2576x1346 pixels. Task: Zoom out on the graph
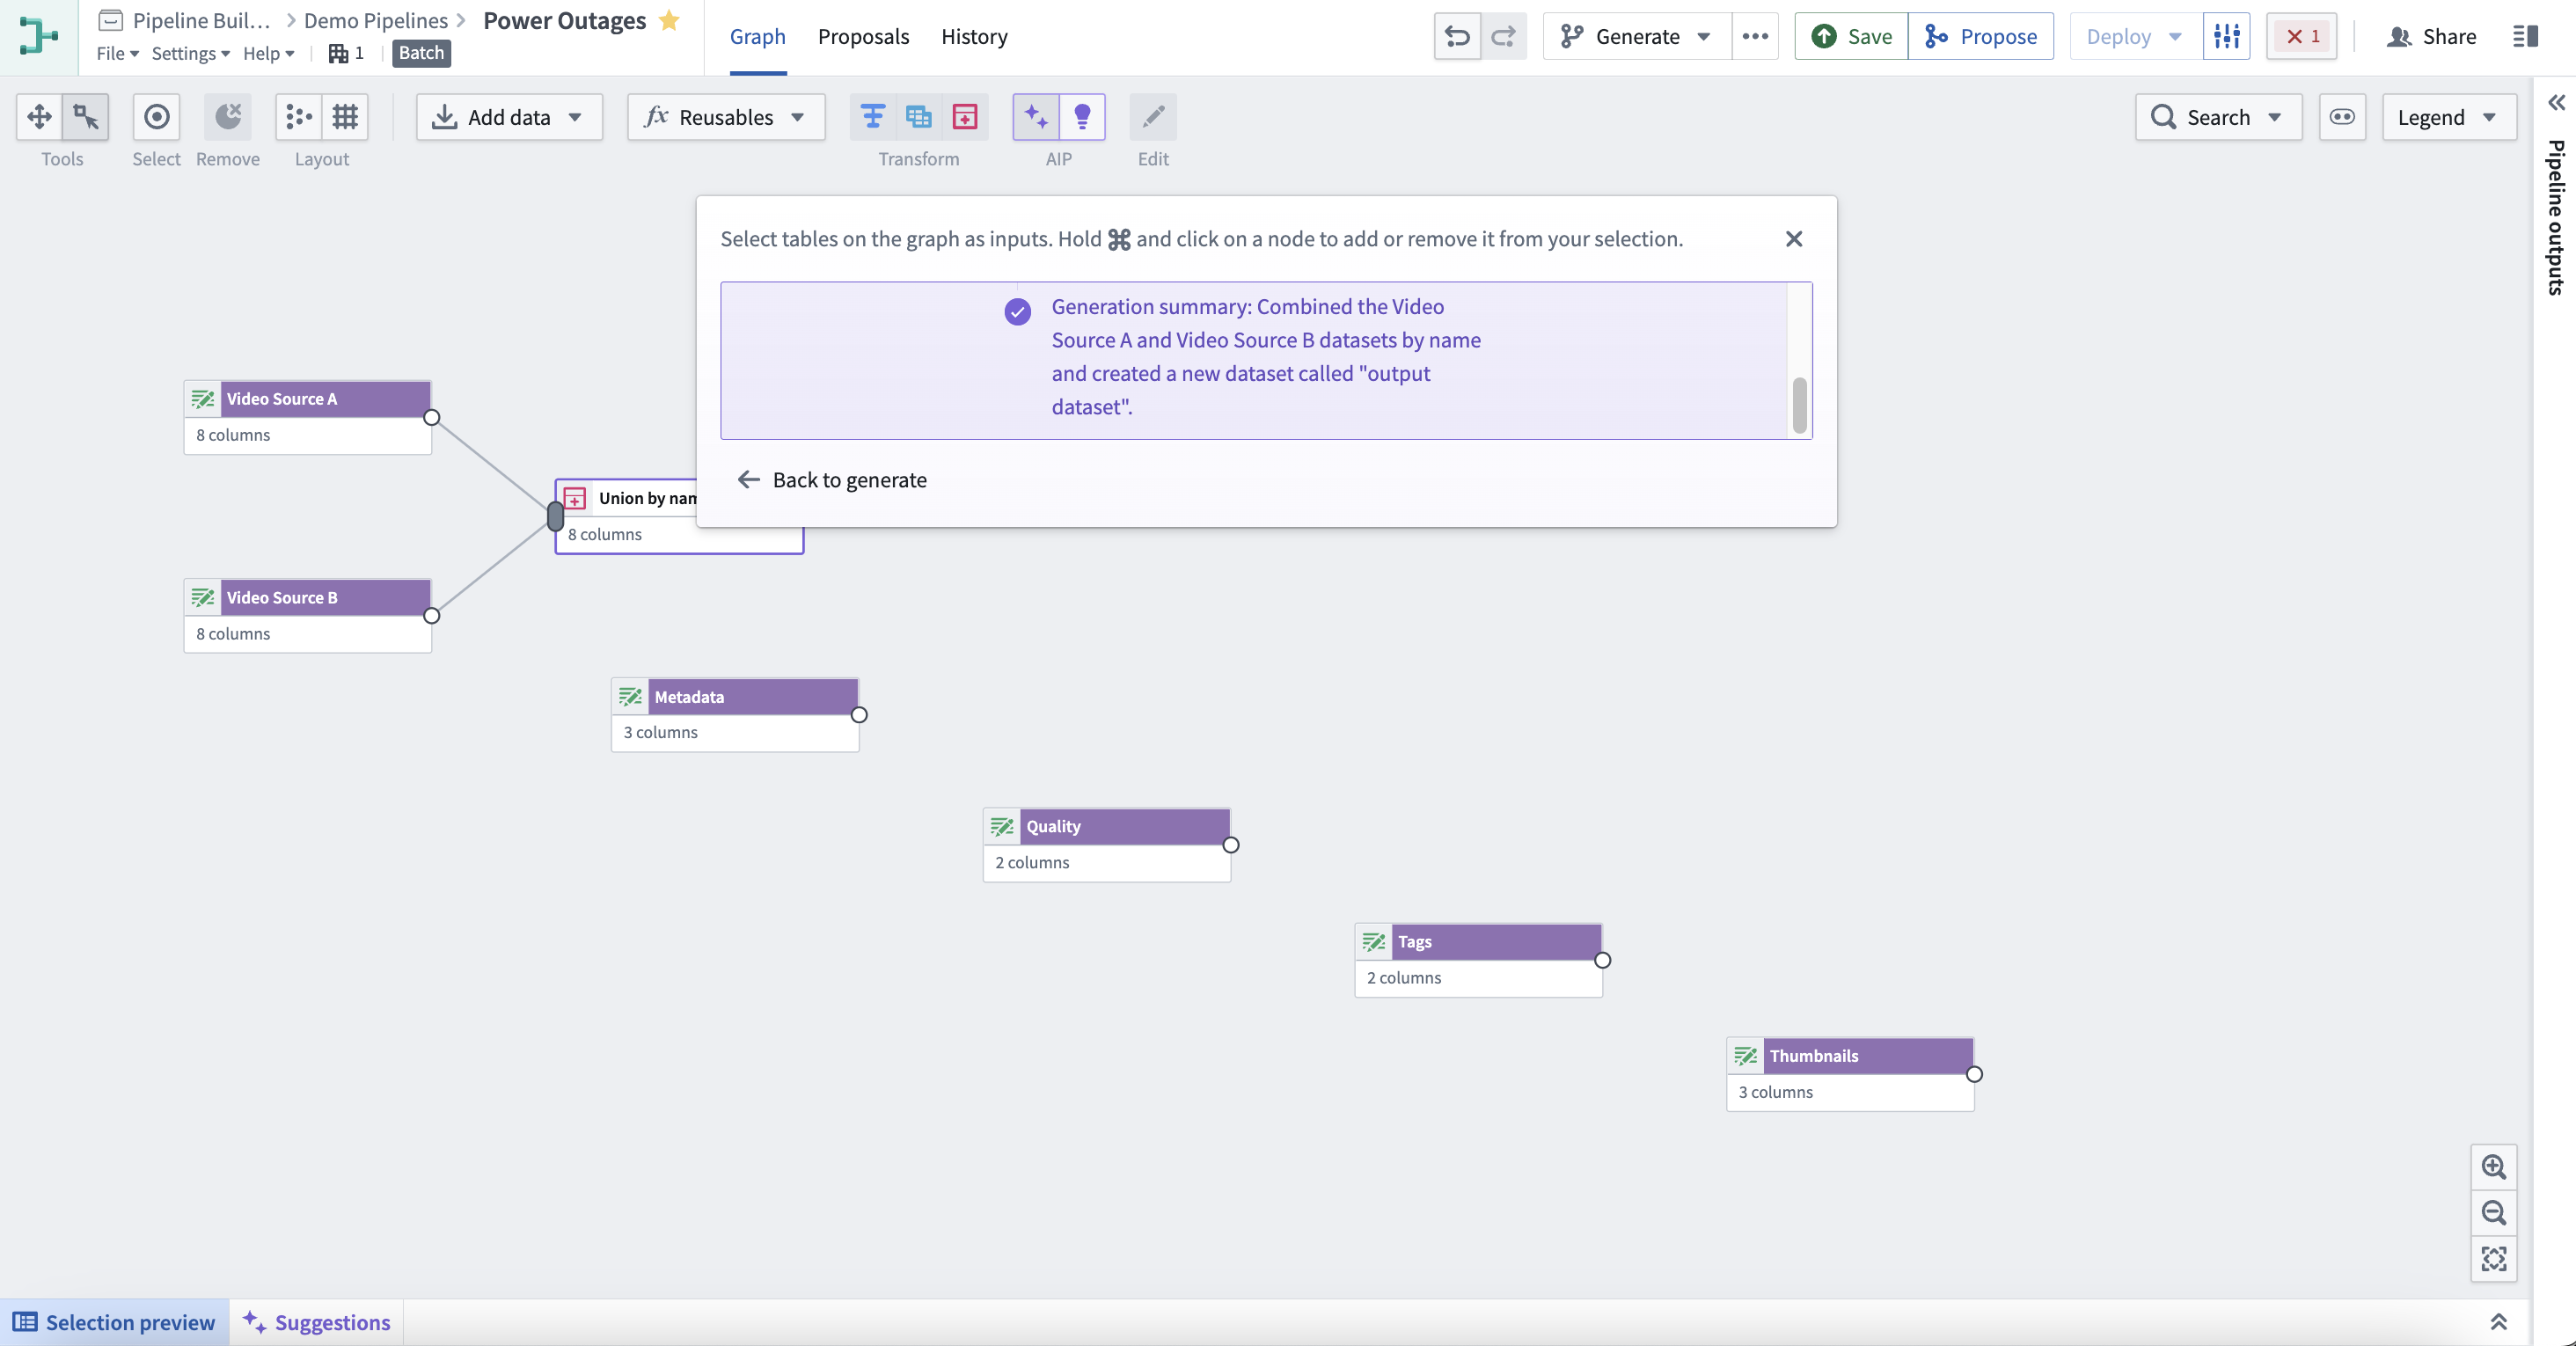pos(2494,1213)
